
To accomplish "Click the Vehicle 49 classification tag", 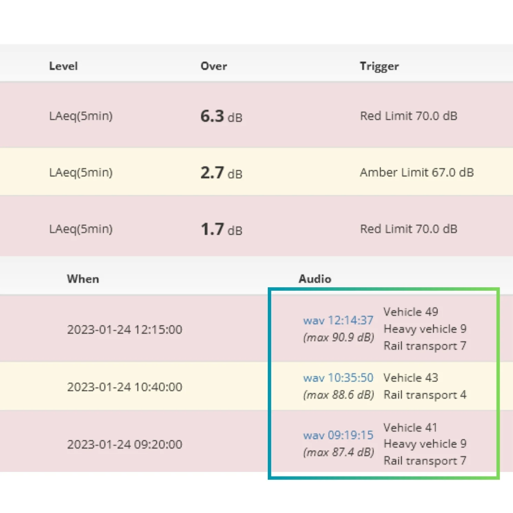I will [410, 312].
